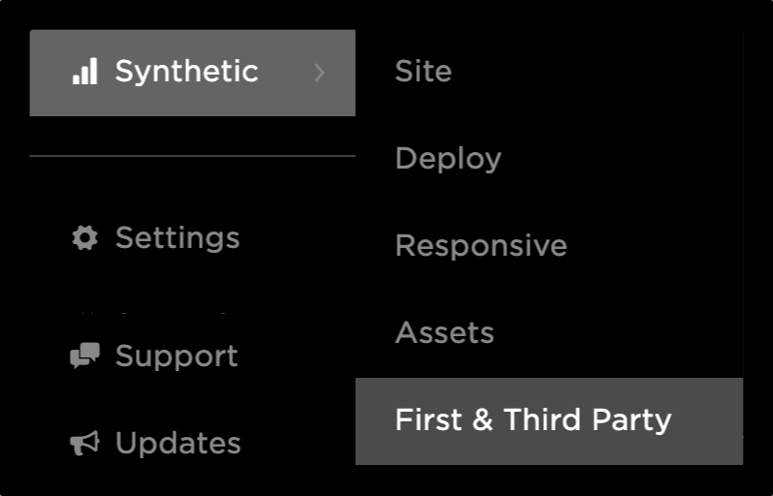Open the Site submenu item
This screenshot has width=773, height=496.
pos(423,72)
